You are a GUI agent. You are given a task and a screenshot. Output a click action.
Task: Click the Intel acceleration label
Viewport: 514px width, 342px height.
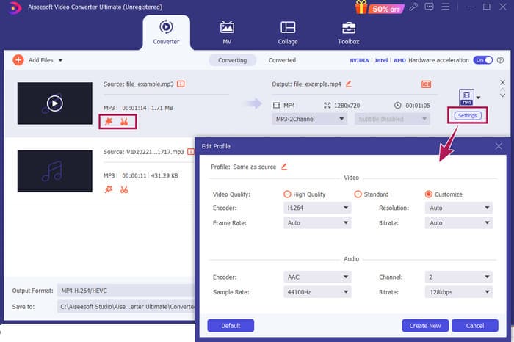tap(381, 60)
